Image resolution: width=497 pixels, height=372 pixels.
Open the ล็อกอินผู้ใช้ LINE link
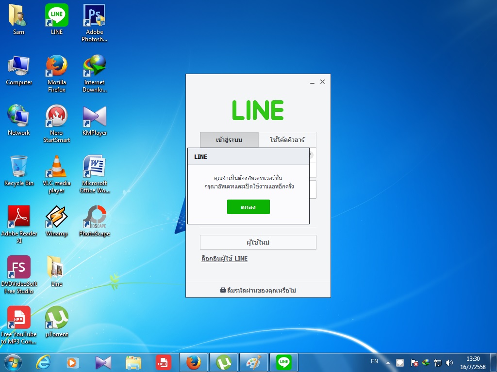click(224, 259)
